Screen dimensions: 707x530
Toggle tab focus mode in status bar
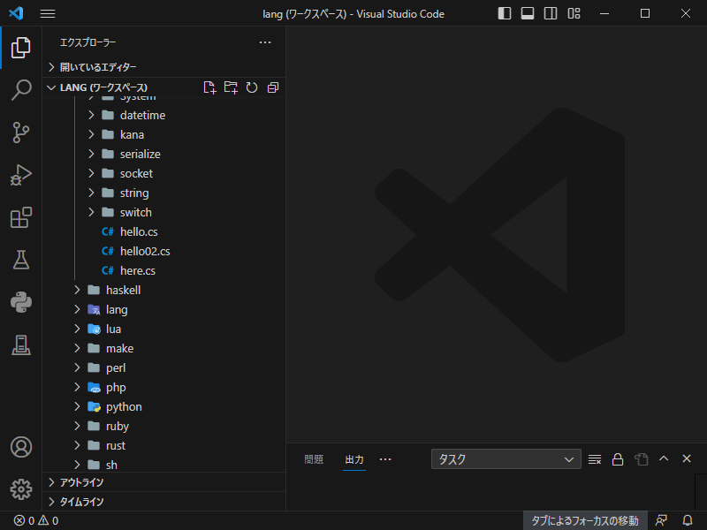[585, 521]
